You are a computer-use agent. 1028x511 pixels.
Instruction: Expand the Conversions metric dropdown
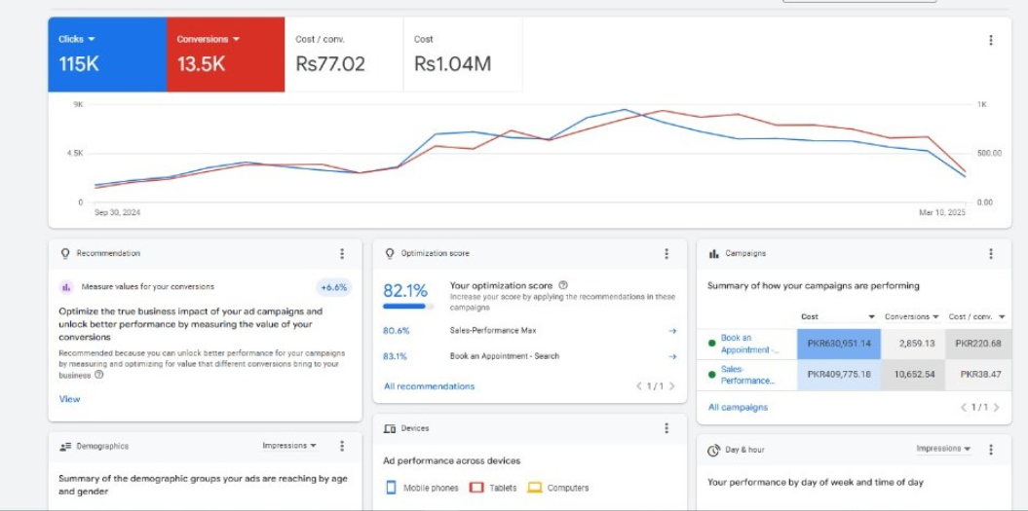click(236, 40)
